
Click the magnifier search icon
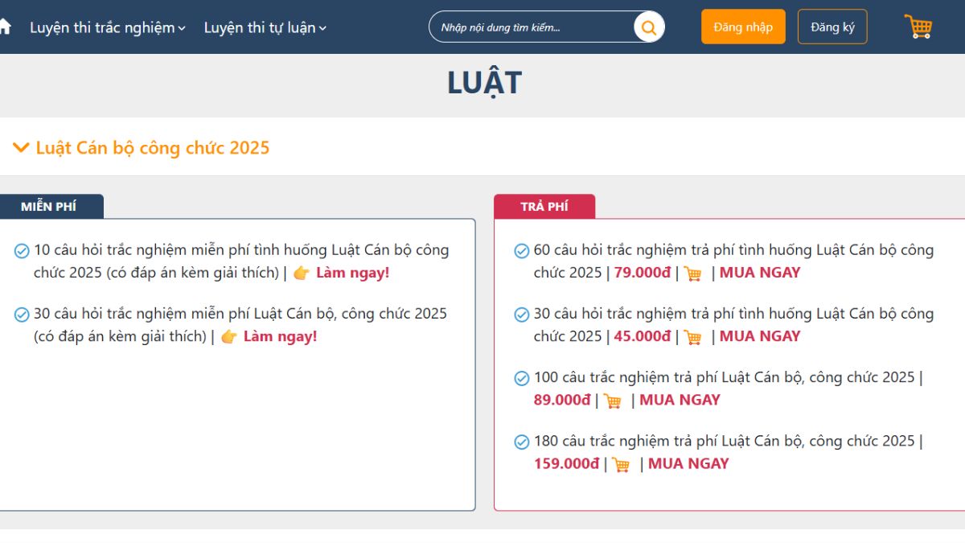pos(648,27)
